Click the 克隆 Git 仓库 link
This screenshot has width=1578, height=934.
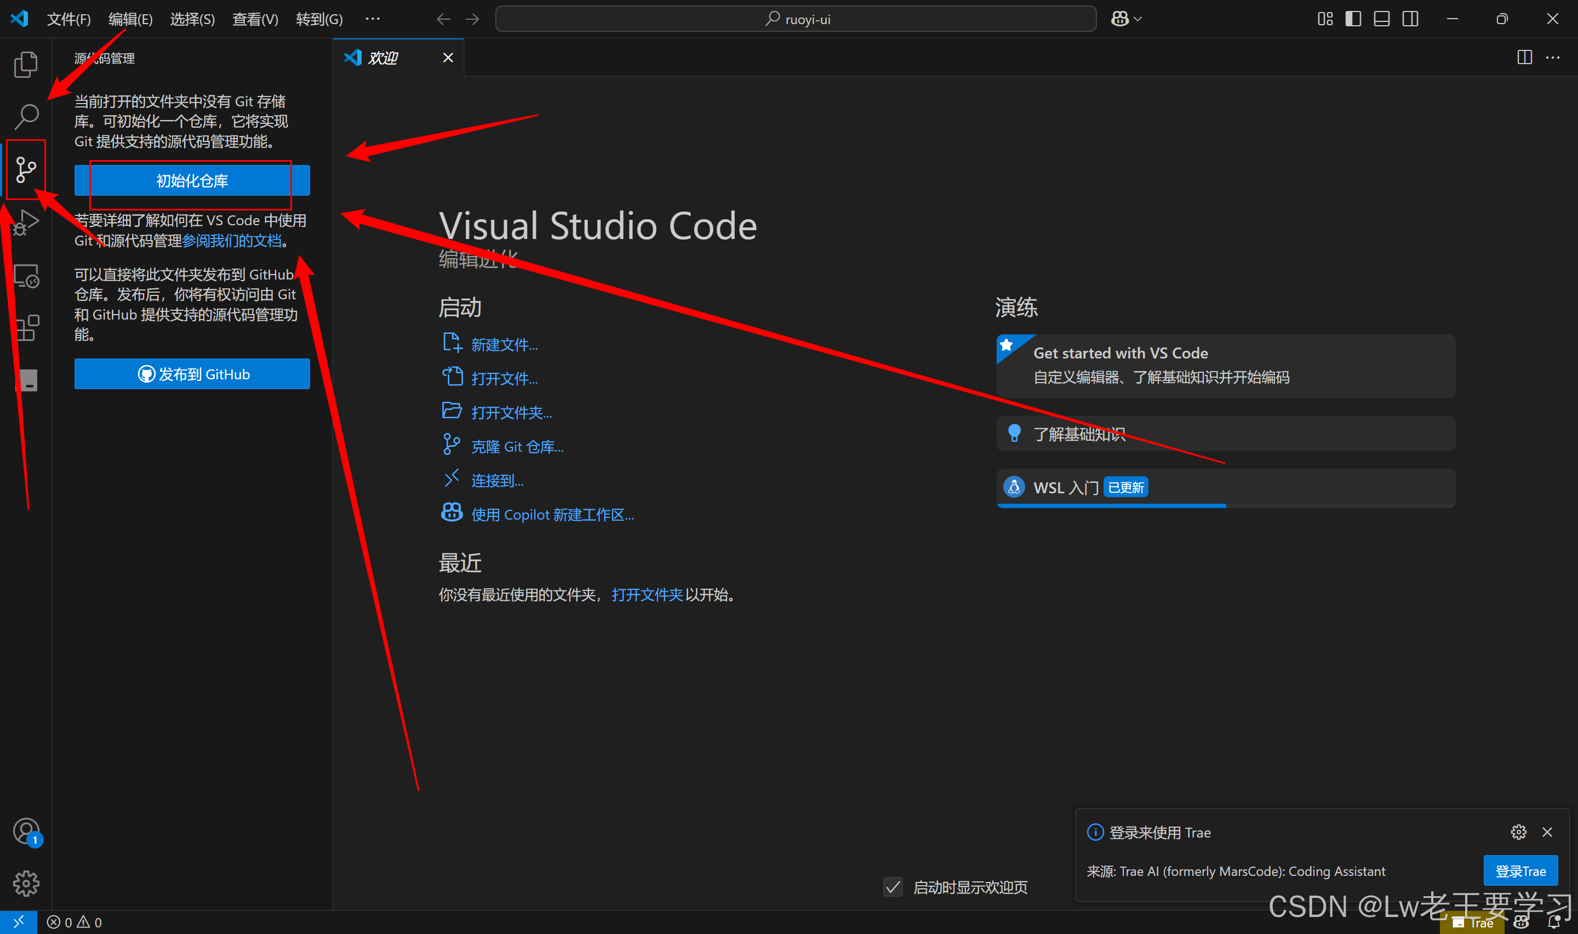[517, 447]
